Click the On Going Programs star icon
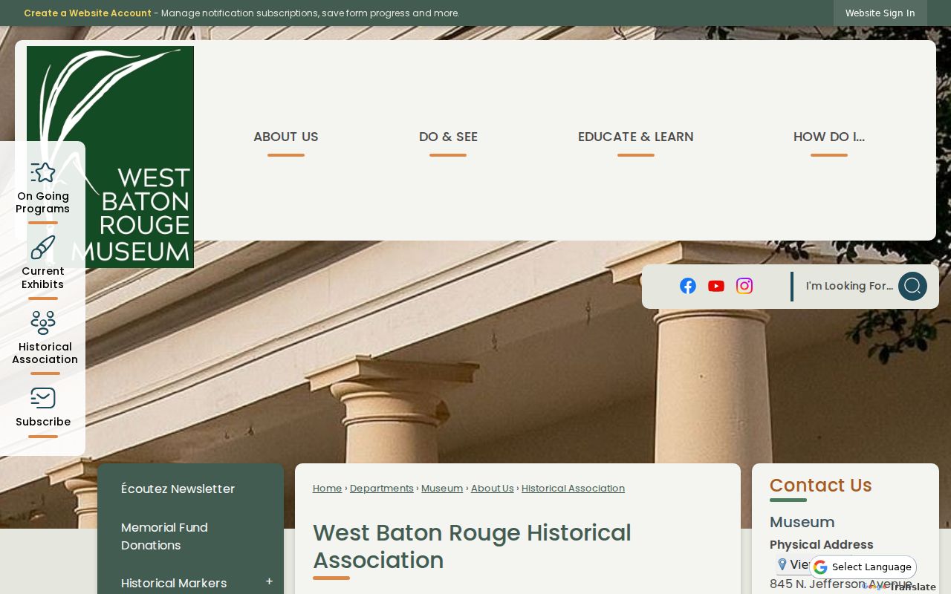Screen dimensions: 951x594 43,173
